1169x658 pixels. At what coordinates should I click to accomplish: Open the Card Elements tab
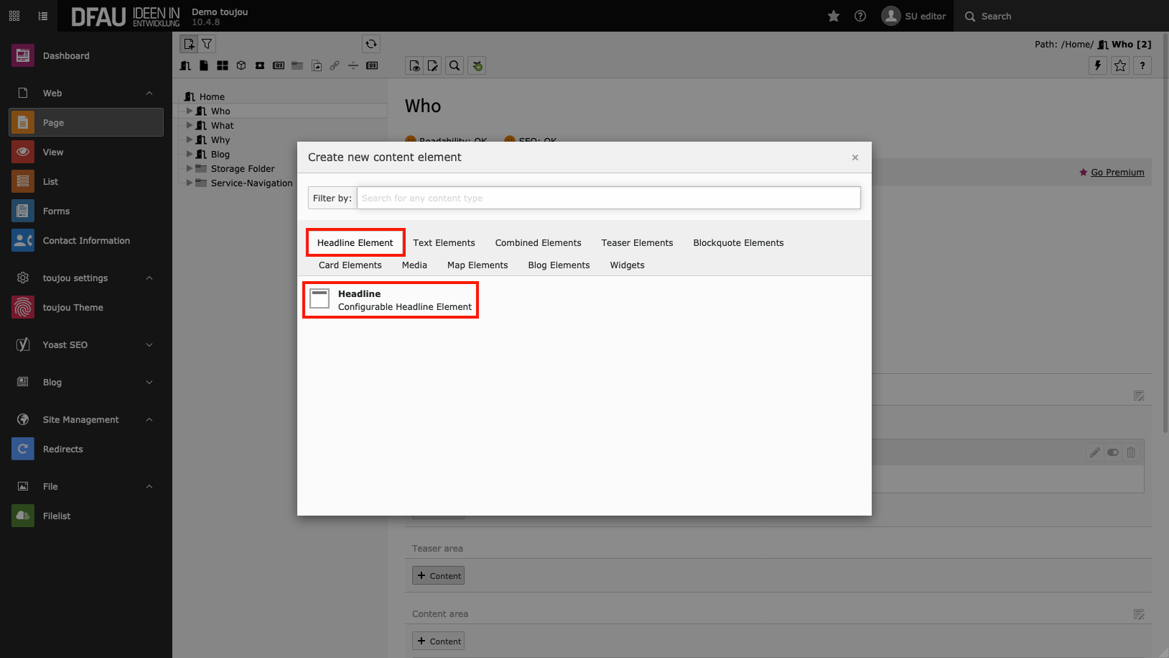(x=350, y=265)
